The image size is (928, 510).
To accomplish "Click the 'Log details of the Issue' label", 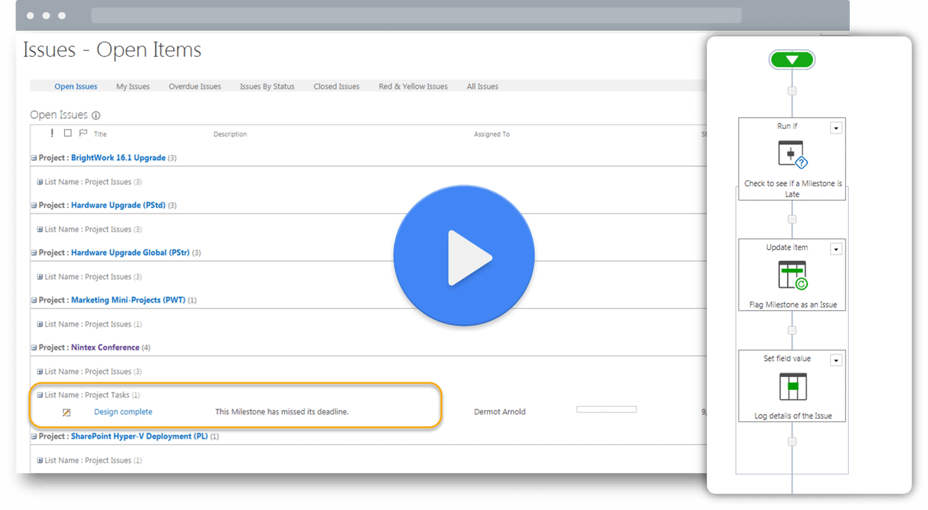I will click(x=793, y=416).
